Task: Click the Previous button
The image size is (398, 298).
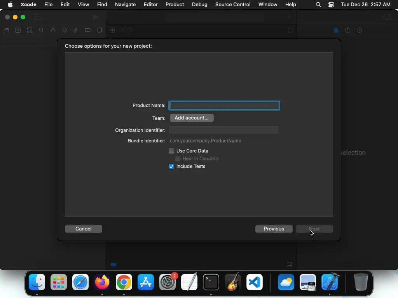Action: pyautogui.click(x=274, y=229)
